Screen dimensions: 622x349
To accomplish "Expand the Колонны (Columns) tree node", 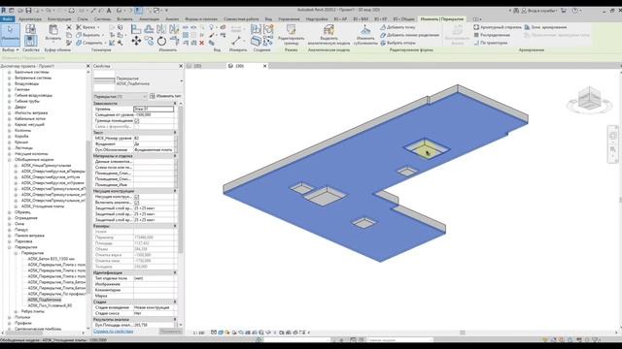I will coord(9,130).
